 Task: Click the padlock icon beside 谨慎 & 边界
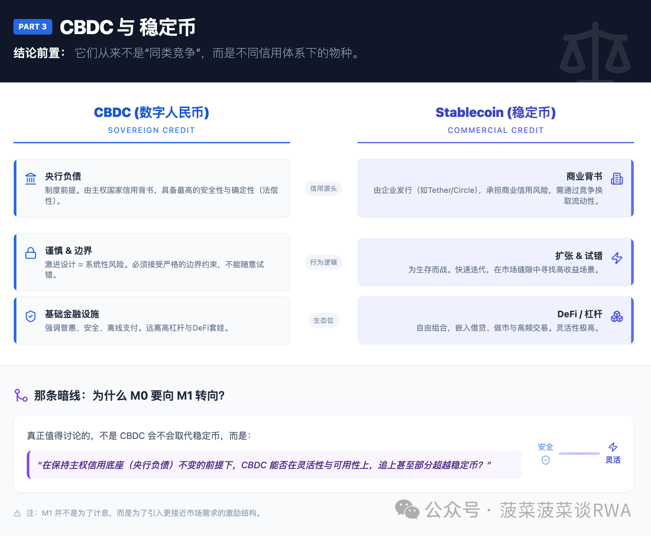[x=31, y=253]
